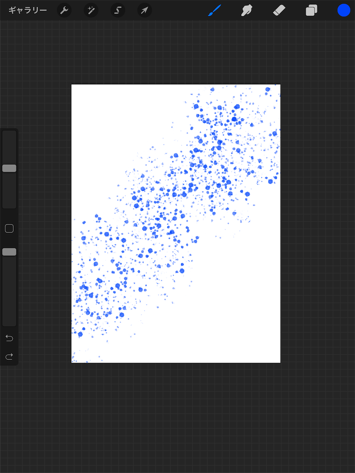Click the brush opacity slider handle

click(9, 252)
